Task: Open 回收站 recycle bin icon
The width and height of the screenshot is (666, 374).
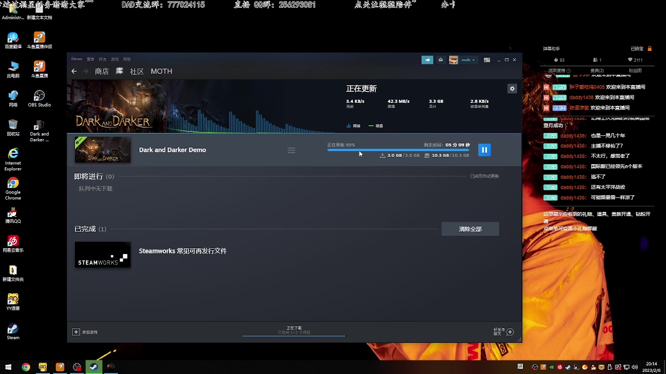Action: [13, 128]
